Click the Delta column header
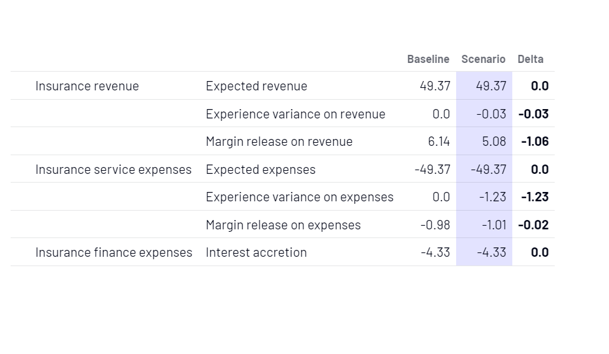609x354 pixels. (530, 59)
